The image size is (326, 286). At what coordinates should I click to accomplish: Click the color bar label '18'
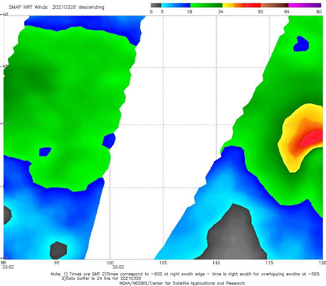pyautogui.click(x=189, y=11)
